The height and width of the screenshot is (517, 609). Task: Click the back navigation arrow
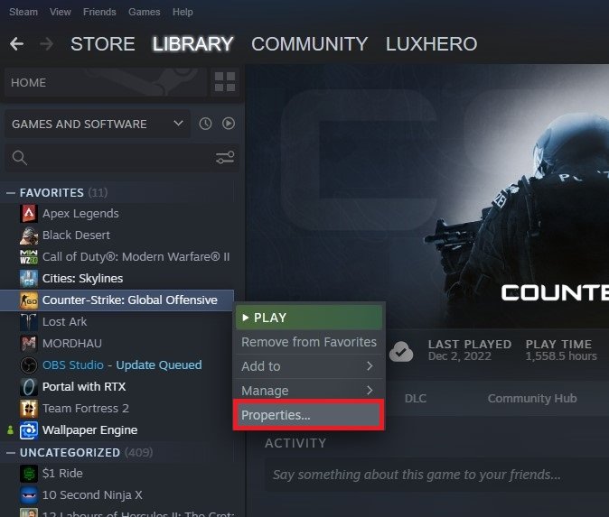click(16, 43)
